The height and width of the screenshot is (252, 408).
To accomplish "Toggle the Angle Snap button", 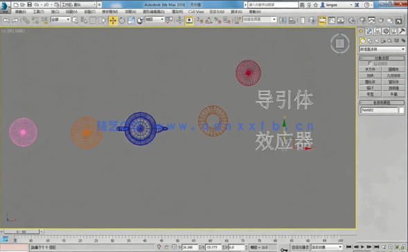I will pos(209,21).
